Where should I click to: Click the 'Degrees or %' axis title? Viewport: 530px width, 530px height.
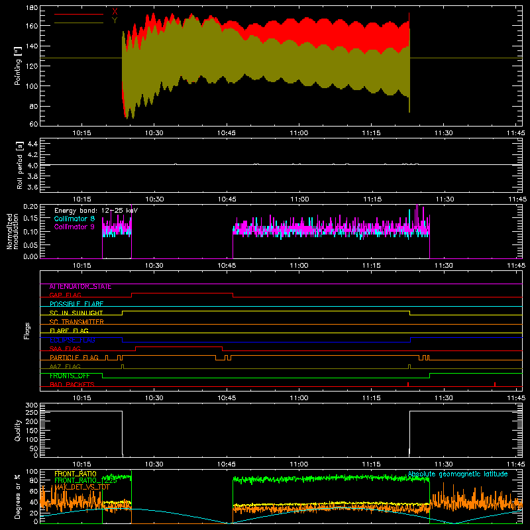17,497
